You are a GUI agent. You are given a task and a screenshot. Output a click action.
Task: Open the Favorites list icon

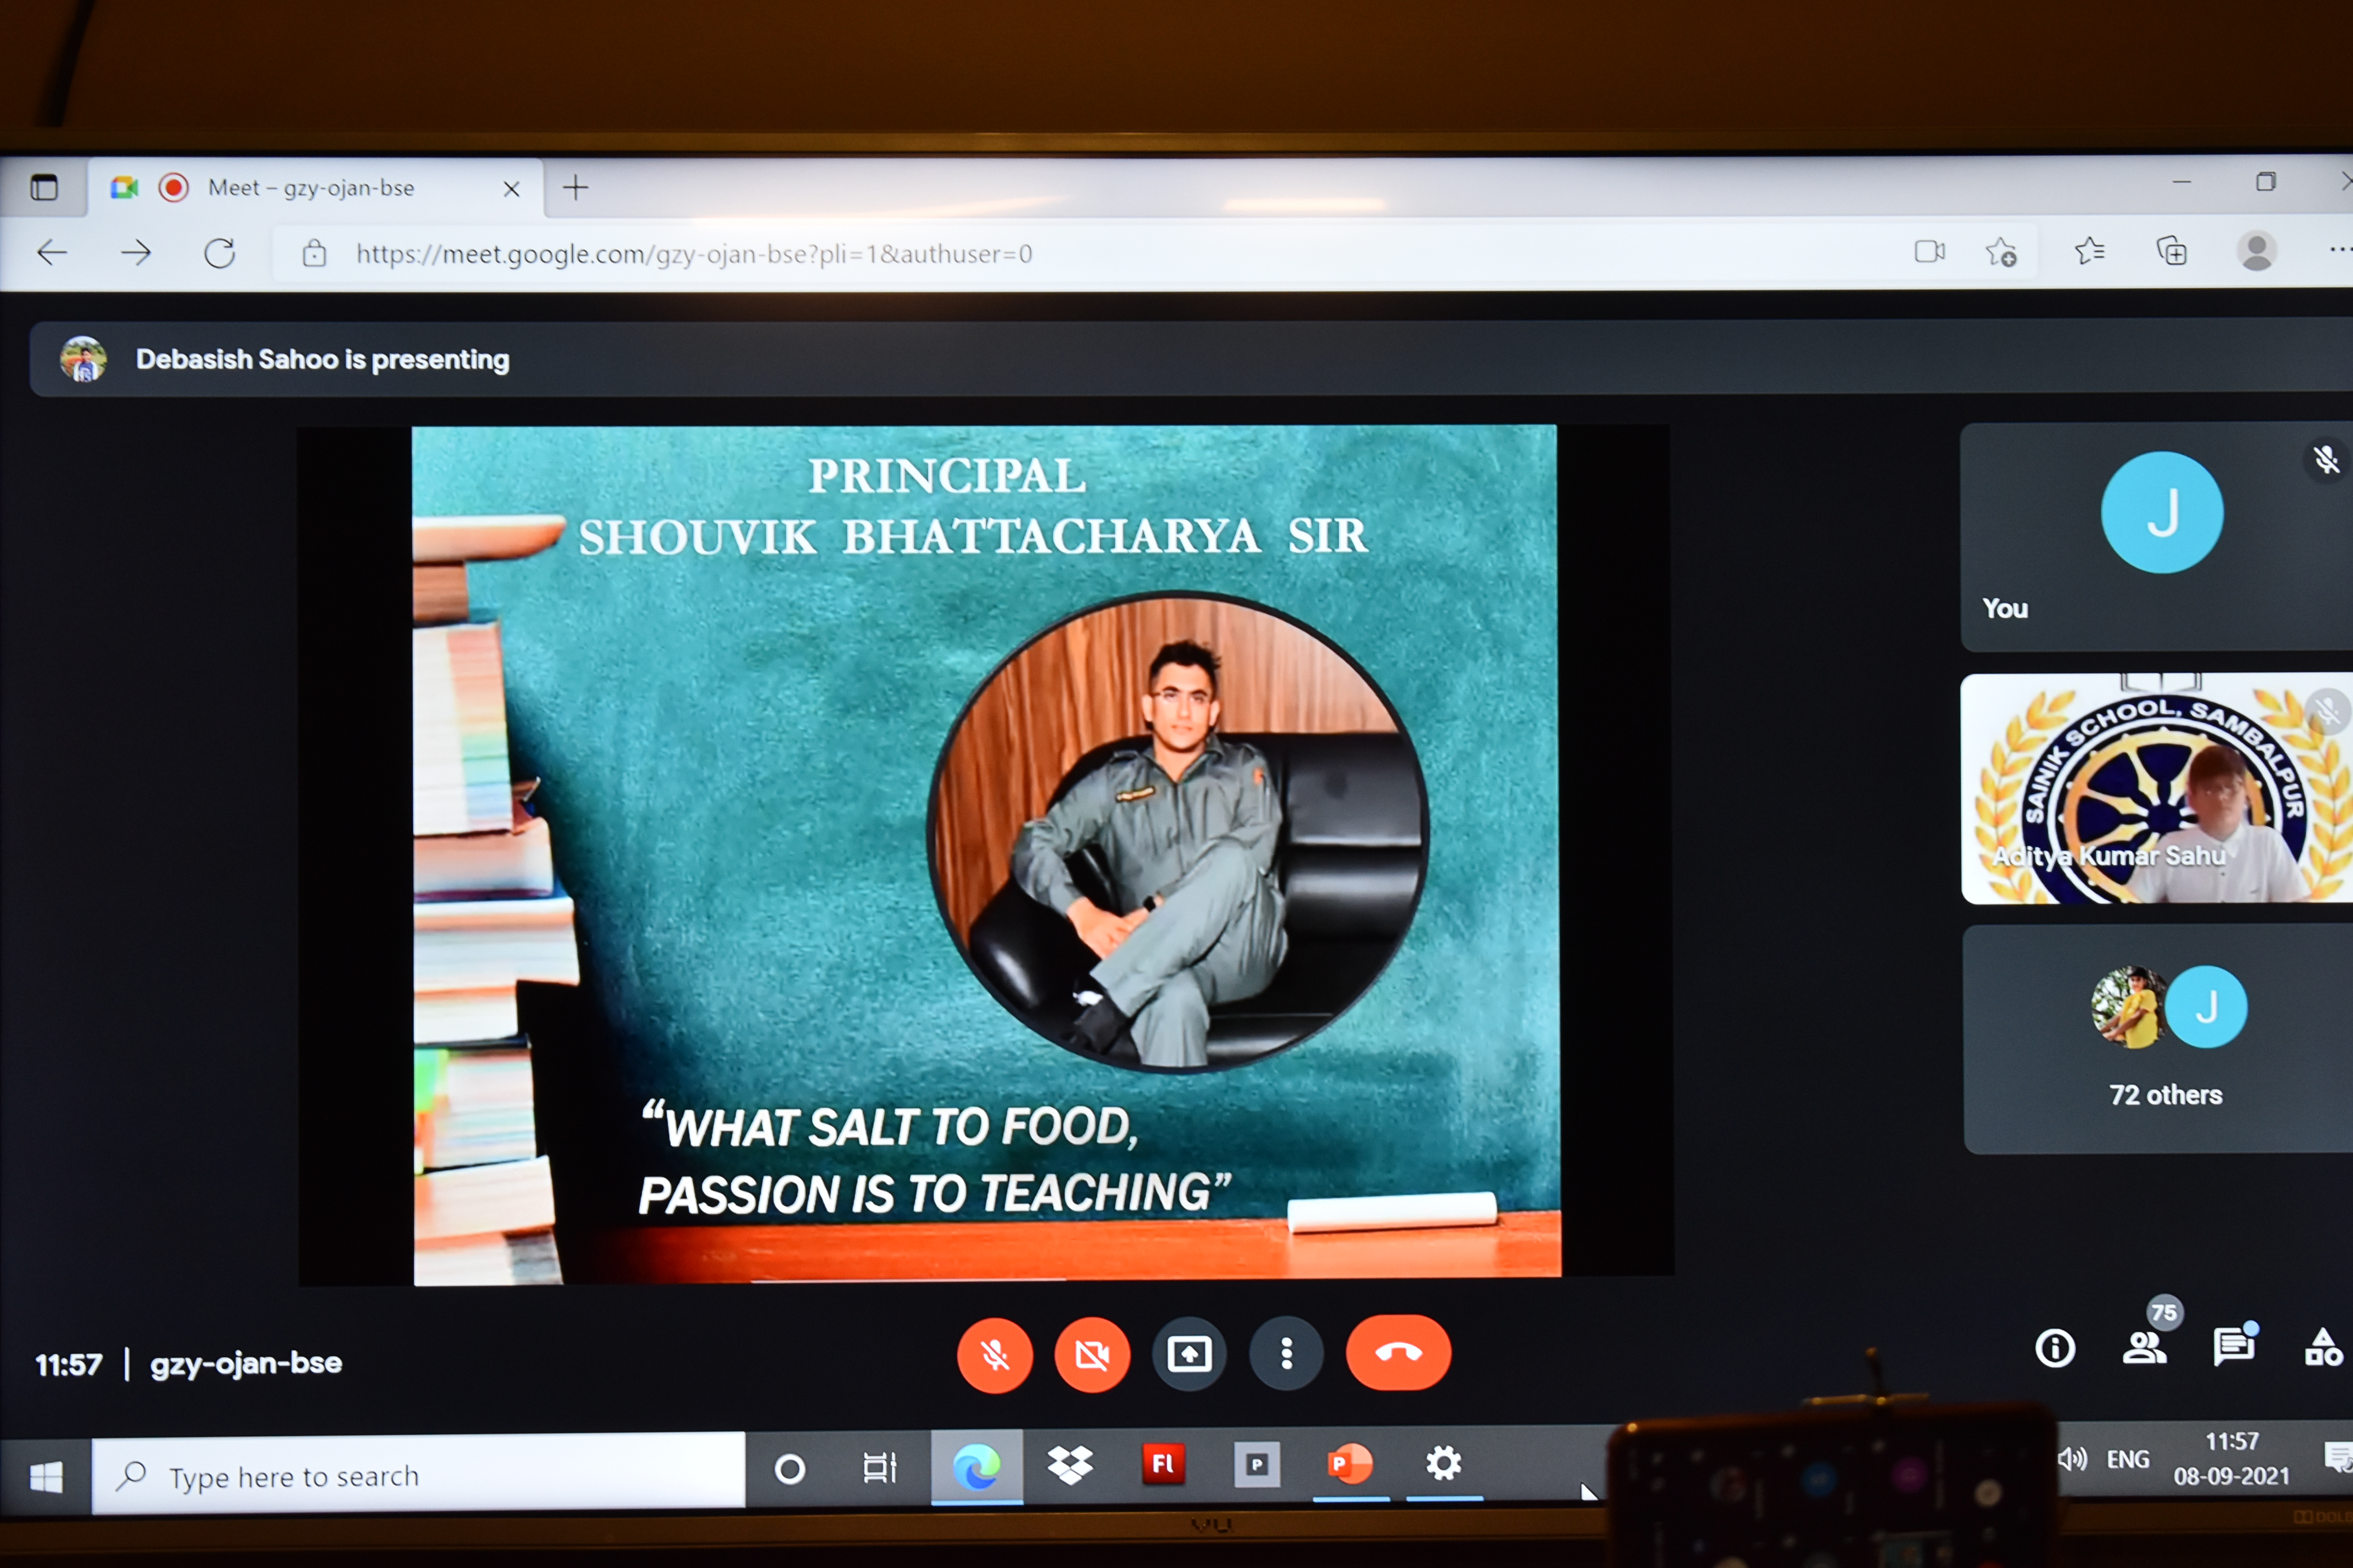(2090, 251)
